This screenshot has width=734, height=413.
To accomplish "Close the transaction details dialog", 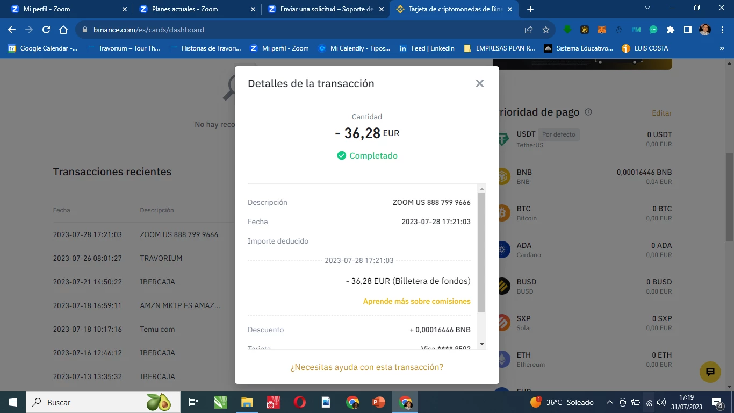I will point(480,83).
